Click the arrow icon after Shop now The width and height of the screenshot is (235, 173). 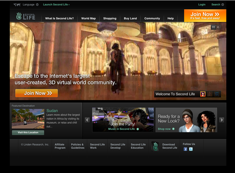point(174,129)
